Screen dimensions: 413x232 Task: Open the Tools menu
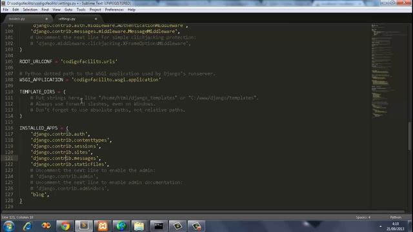click(81, 10)
